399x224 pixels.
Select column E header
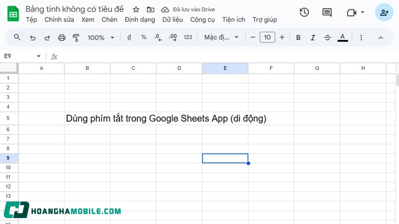click(x=225, y=68)
